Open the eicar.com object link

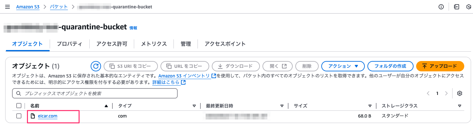pos(47,116)
